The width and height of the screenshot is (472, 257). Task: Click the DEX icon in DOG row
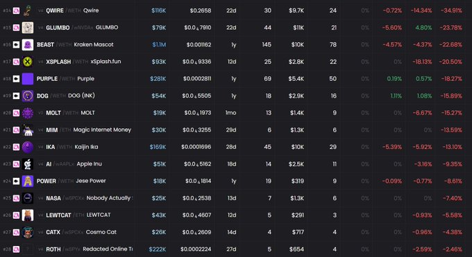pos(16,96)
